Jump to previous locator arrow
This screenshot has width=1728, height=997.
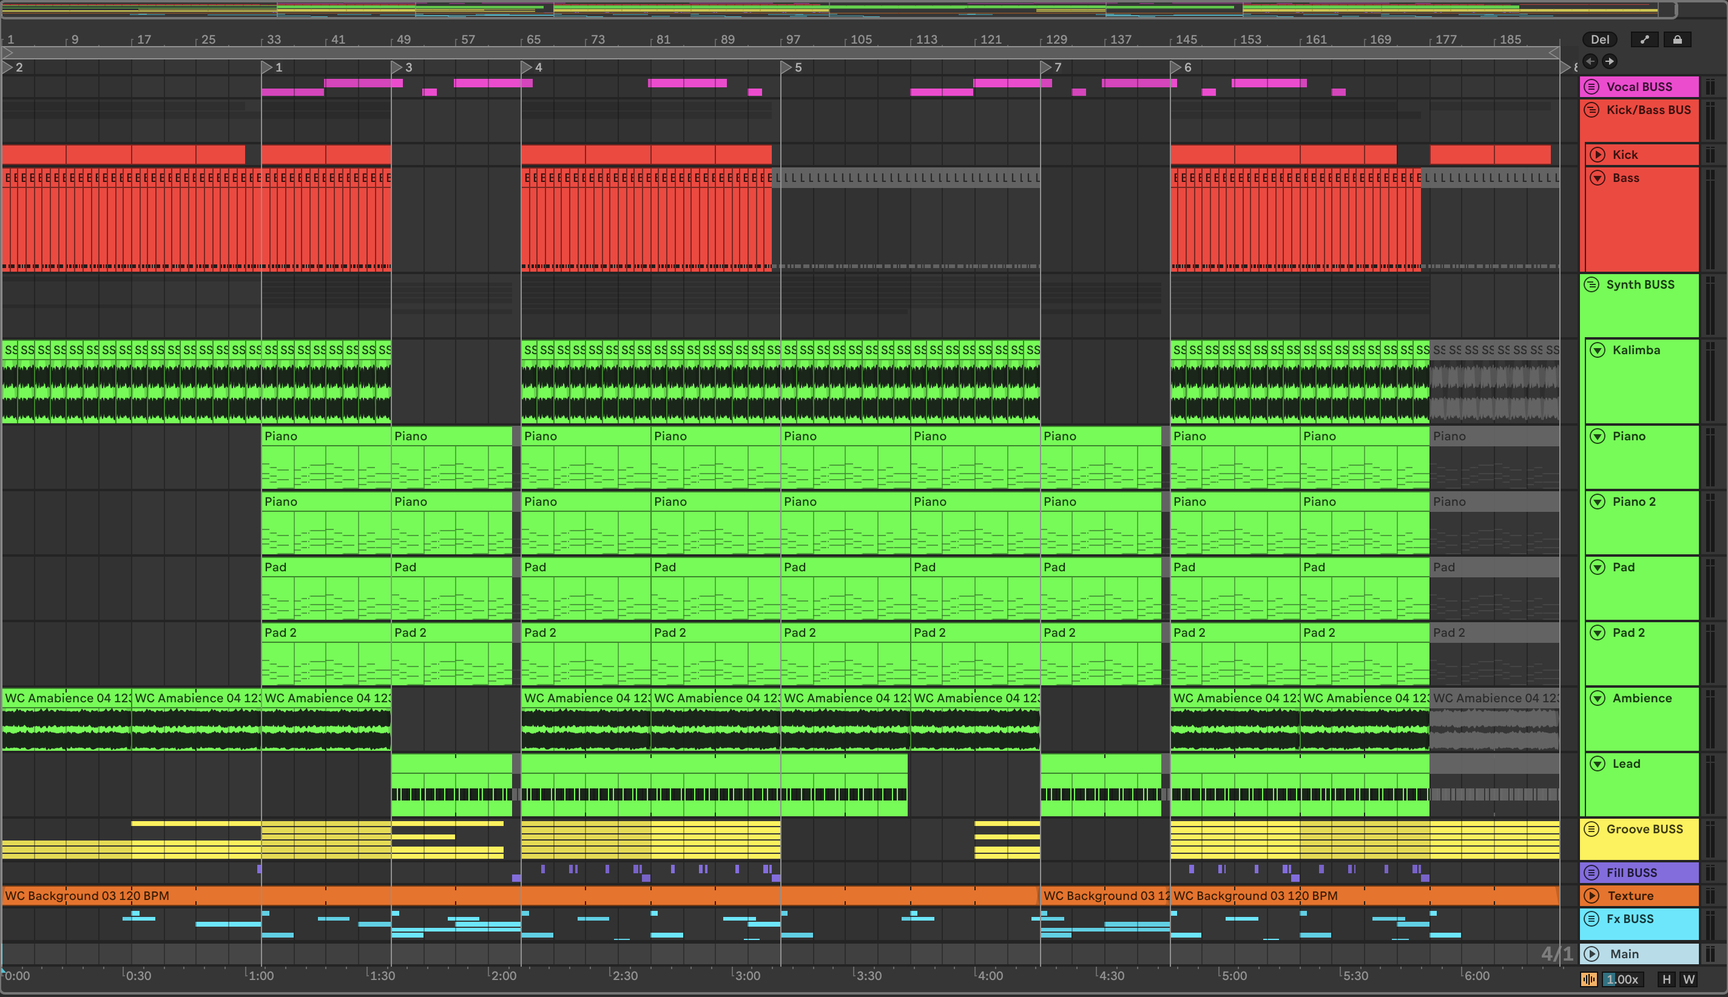click(1590, 62)
